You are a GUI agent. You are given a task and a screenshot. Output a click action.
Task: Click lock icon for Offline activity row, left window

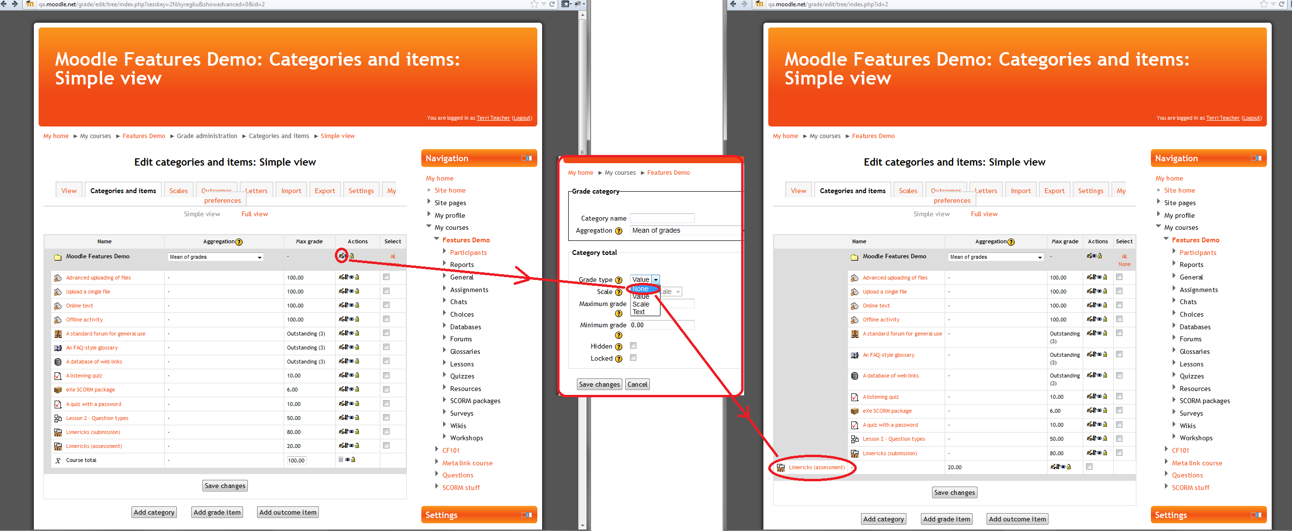pos(357,319)
